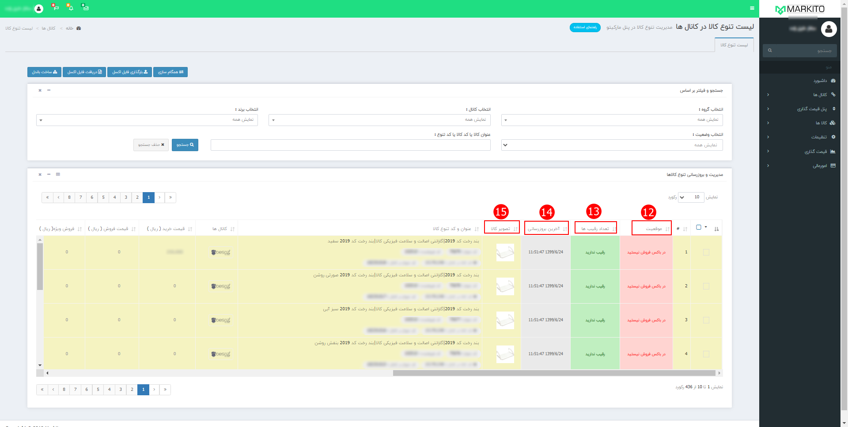Screen dimensions: 848x427
Task: Click the بارگذاری فایل اکسل button
Action: pos(129,72)
